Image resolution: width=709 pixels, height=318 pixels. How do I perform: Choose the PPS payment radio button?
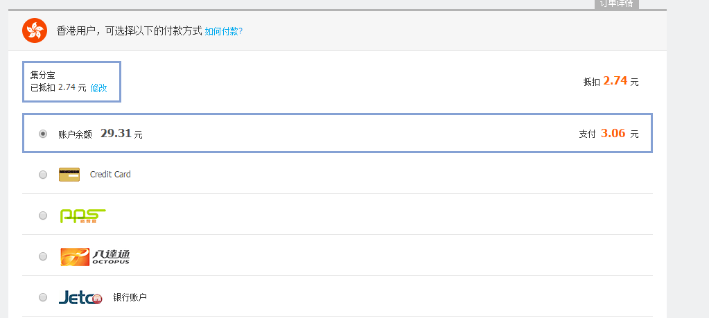(43, 215)
